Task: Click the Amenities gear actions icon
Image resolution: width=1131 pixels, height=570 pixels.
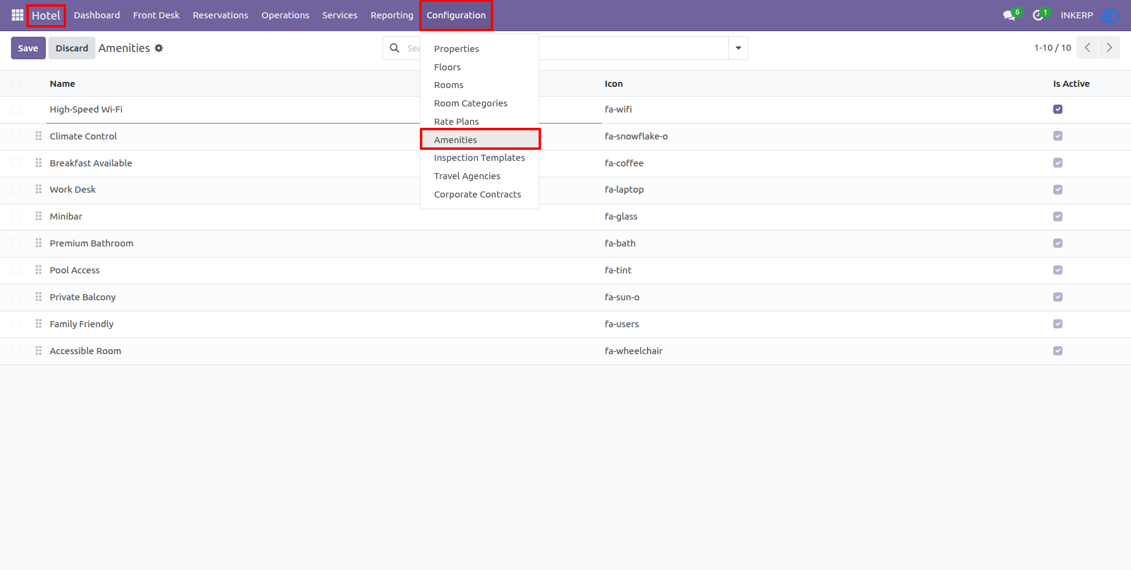Action: click(159, 48)
